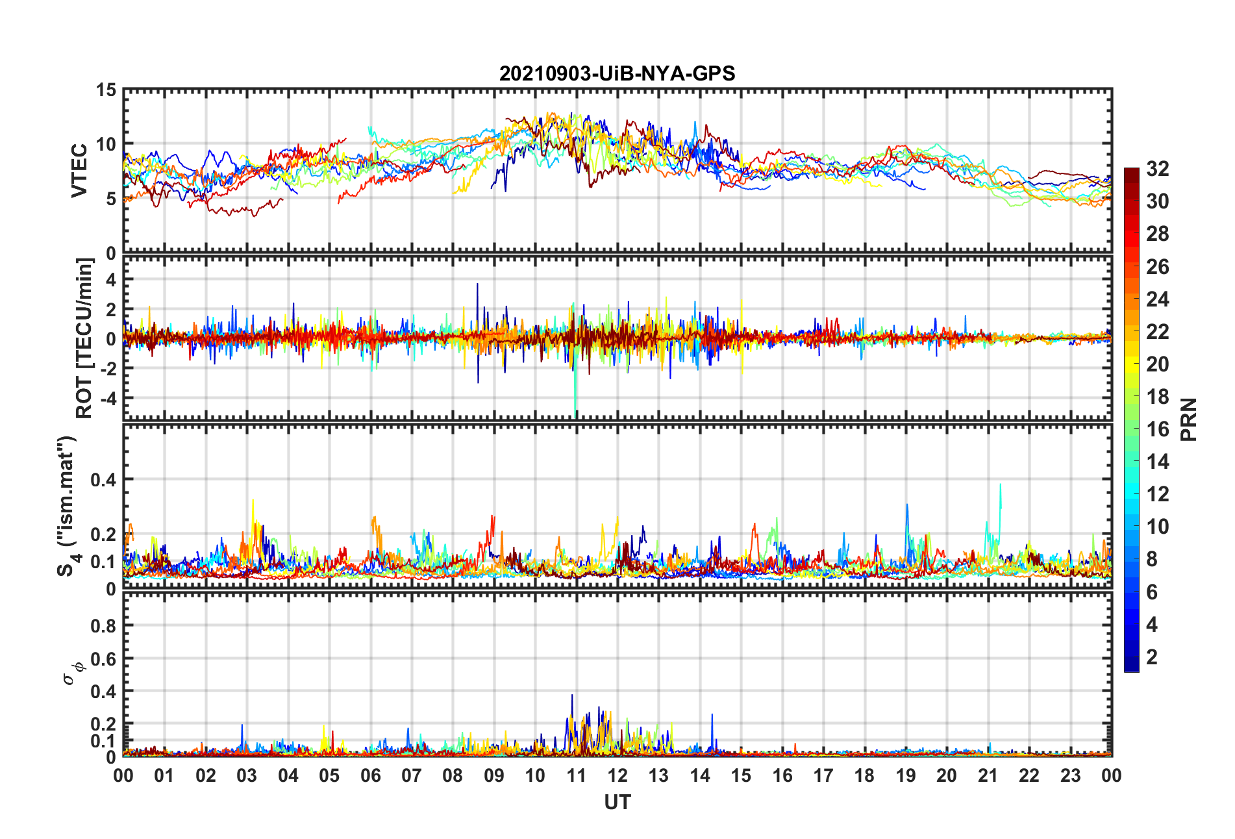Click the x-axis tick label 12
Screen dimensions: 1235x839
617,775
